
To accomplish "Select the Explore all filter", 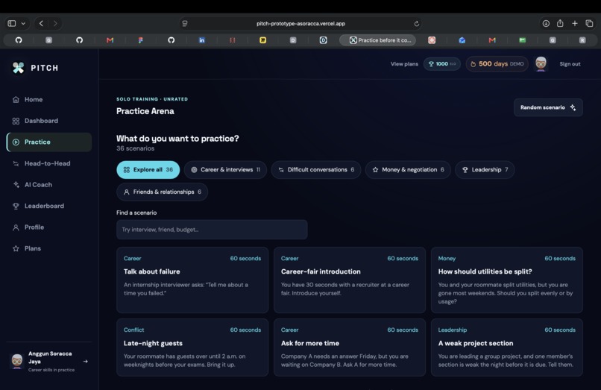I will tap(148, 169).
